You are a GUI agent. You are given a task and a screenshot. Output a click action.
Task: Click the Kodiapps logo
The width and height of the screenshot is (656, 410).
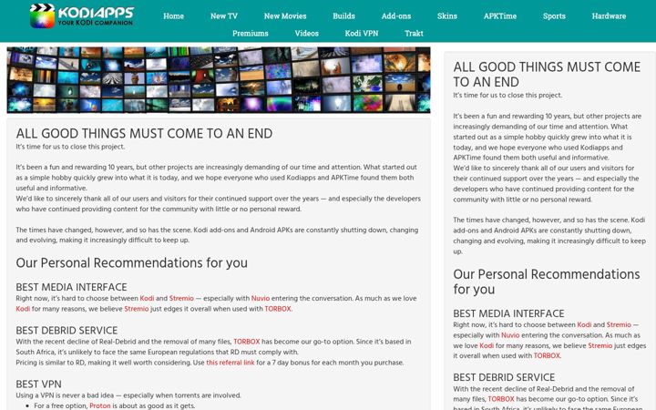[82, 15]
